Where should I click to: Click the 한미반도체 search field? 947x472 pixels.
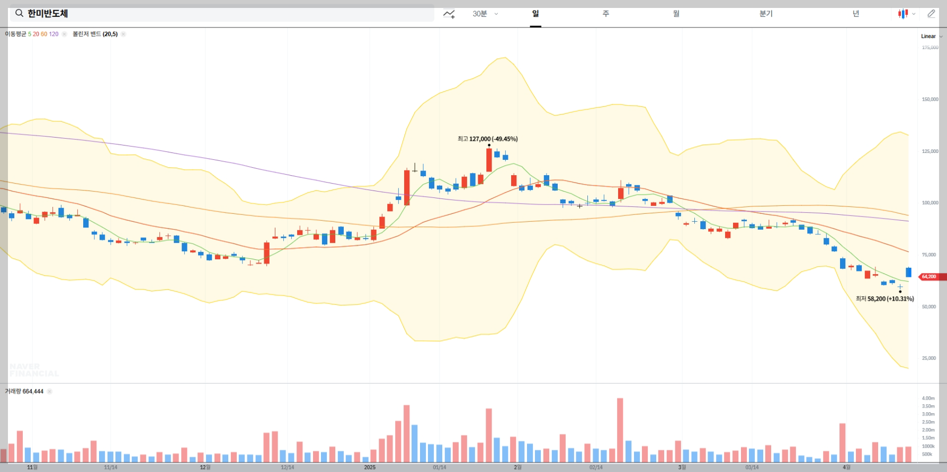(222, 13)
